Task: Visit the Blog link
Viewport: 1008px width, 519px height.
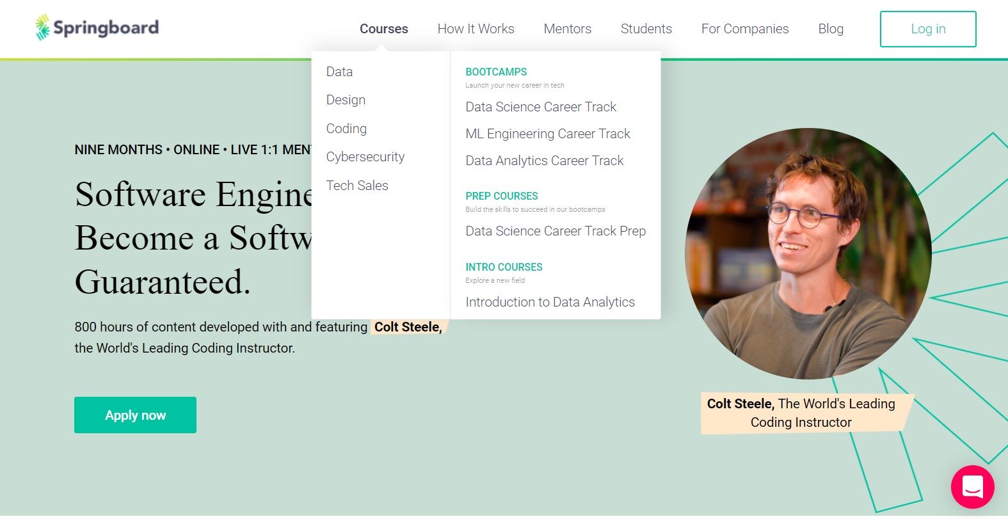Action: tap(830, 29)
